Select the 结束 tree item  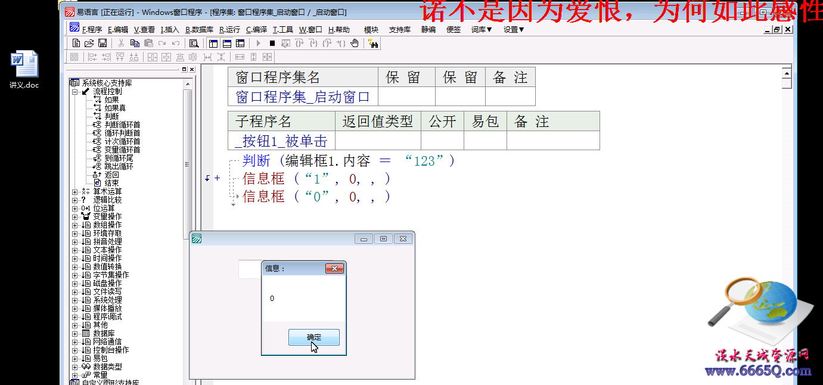pos(111,184)
